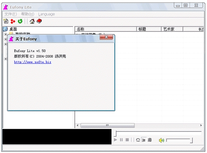
Task: Click the green refresh toolbar icon
Action: (20, 21)
